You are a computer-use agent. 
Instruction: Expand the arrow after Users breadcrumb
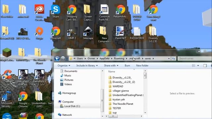tap(85, 59)
